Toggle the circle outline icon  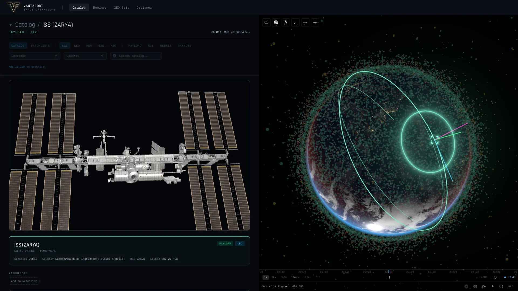(x=501, y=286)
